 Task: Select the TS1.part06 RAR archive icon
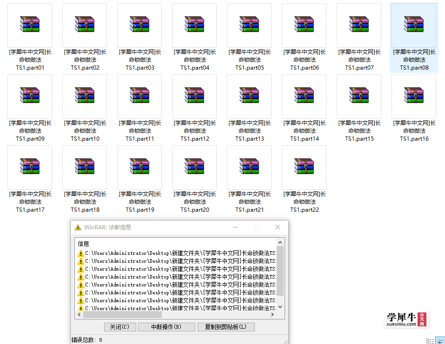304,24
